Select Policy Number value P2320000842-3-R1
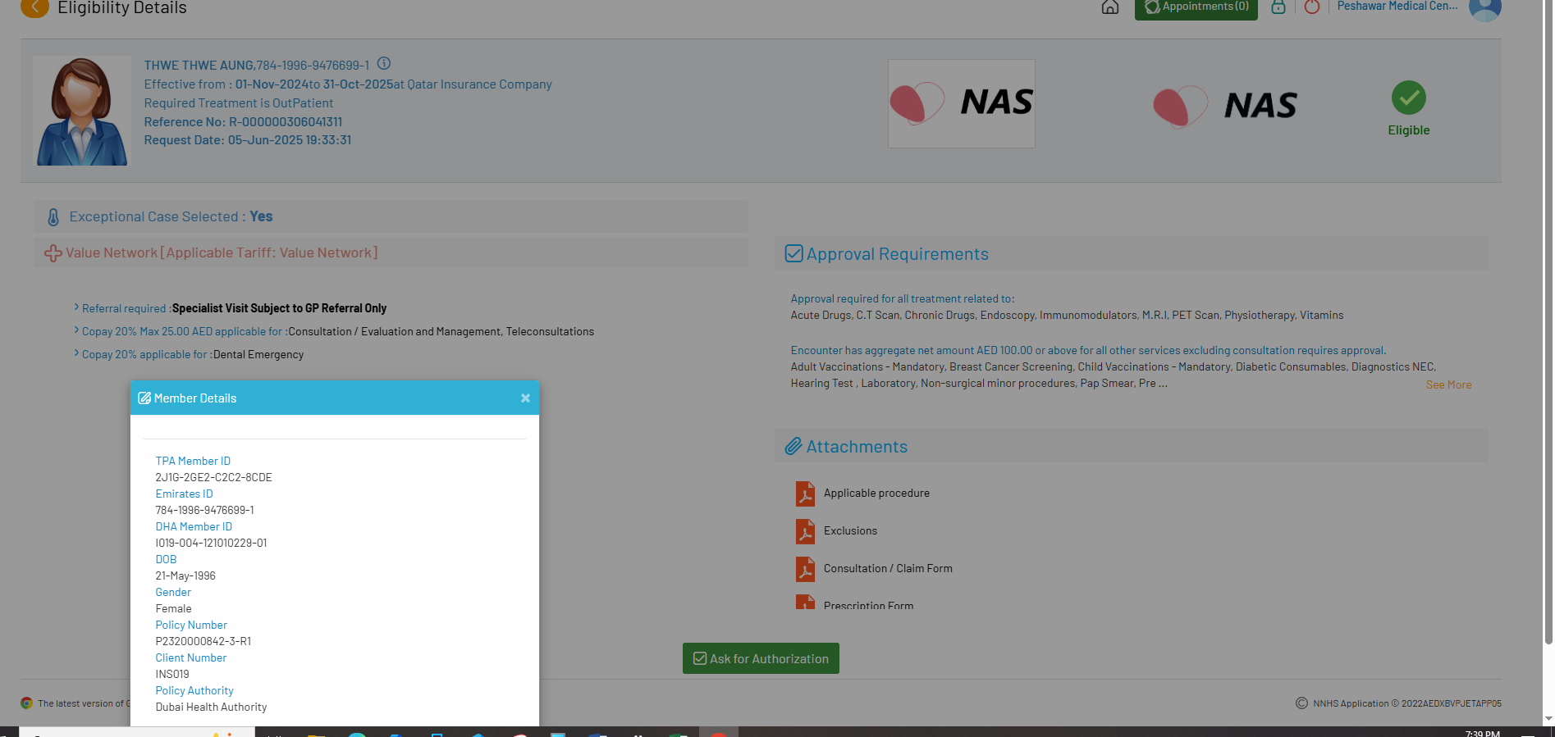This screenshot has width=1555, height=737. (204, 641)
